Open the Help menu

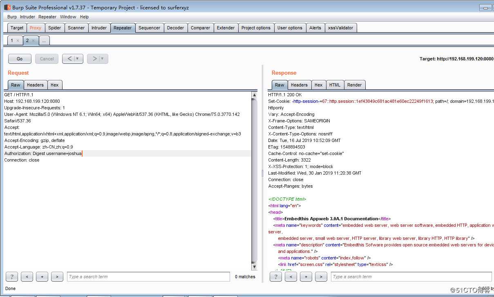point(85,17)
